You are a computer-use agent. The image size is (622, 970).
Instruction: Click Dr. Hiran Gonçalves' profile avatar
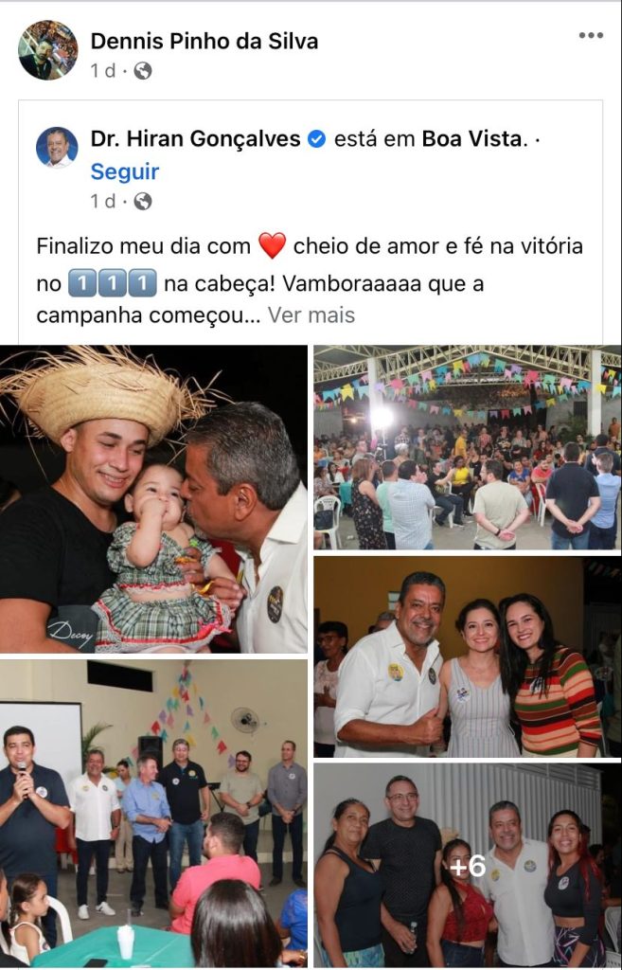[x=57, y=147]
